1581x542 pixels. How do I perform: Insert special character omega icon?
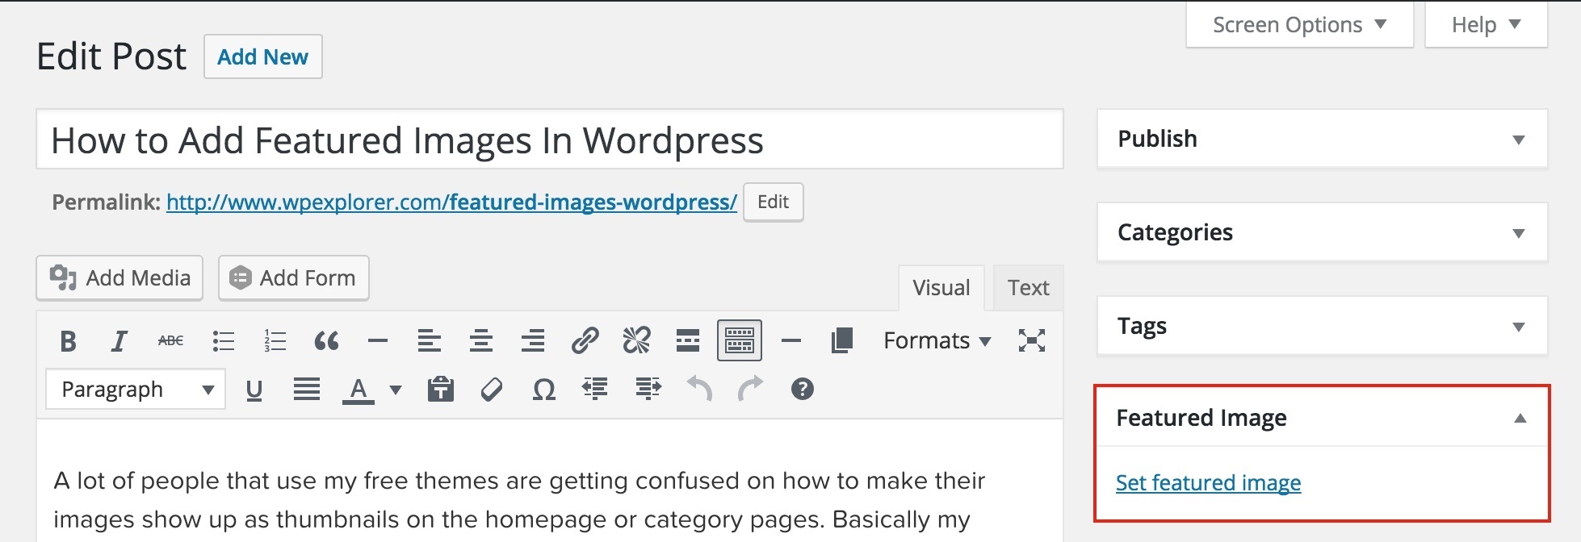pos(544,390)
